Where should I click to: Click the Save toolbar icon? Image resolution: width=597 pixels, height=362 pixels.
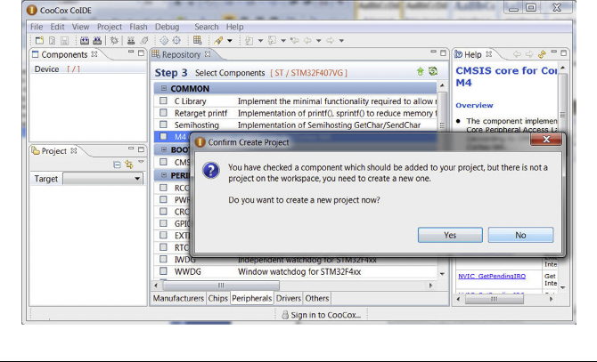64,41
